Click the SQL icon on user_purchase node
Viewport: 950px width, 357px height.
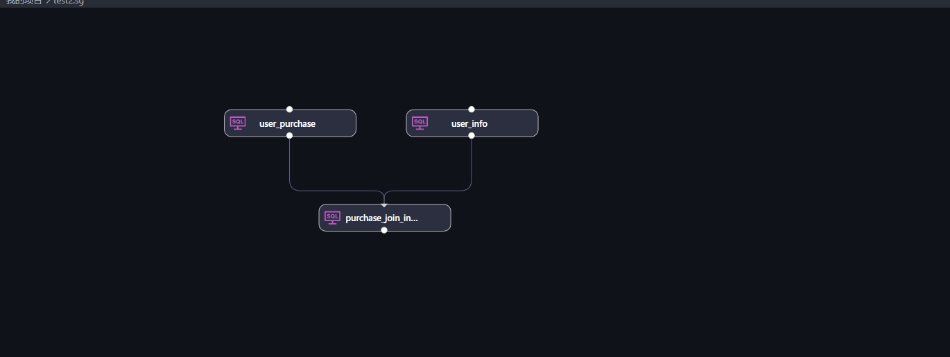click(238, 123)
